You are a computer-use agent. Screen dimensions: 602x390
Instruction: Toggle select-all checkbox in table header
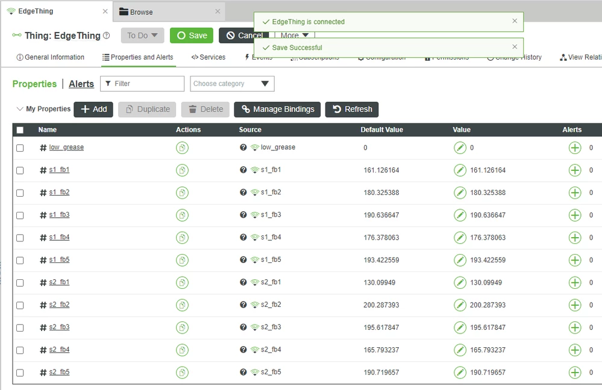pos(20,130)
